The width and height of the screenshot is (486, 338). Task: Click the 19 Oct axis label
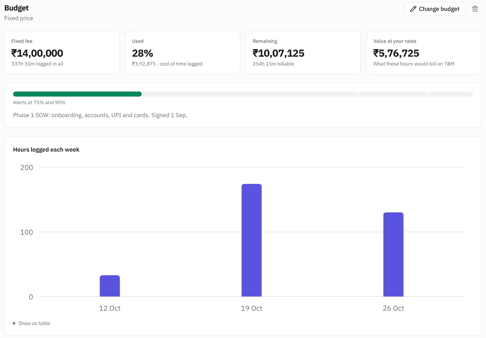point(251,308)
